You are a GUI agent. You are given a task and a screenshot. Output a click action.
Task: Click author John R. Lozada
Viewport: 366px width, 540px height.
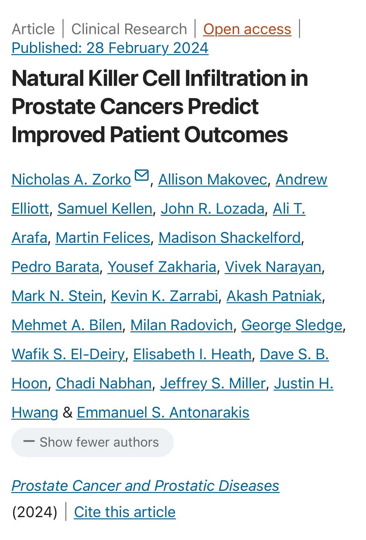coord(213,209)
